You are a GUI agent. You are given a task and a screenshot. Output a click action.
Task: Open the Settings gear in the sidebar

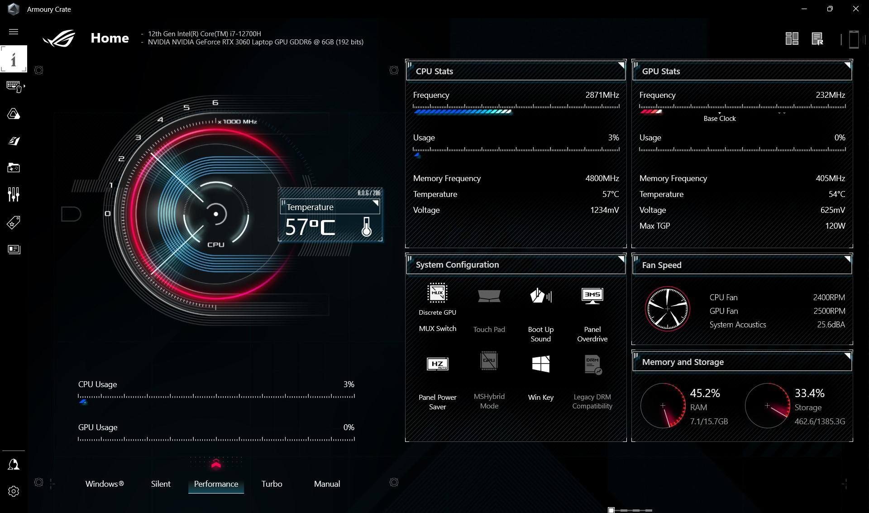14,491
